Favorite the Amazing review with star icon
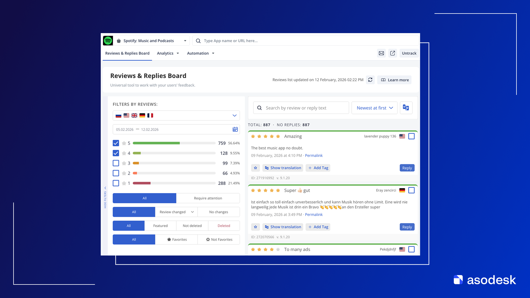Viewport: 530px width, 298px height. coord(255,168)
